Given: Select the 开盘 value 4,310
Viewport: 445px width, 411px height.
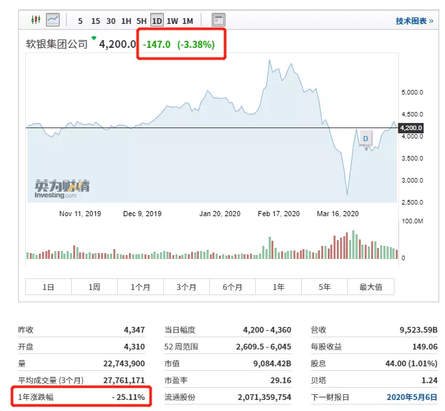Looking at the screenshot, I should tap(135, 347).
